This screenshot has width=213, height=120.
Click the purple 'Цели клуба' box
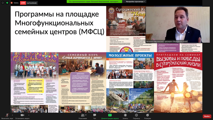pos(80,83)
